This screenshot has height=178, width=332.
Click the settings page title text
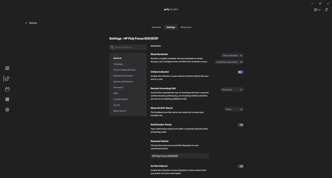click(134, 39)
